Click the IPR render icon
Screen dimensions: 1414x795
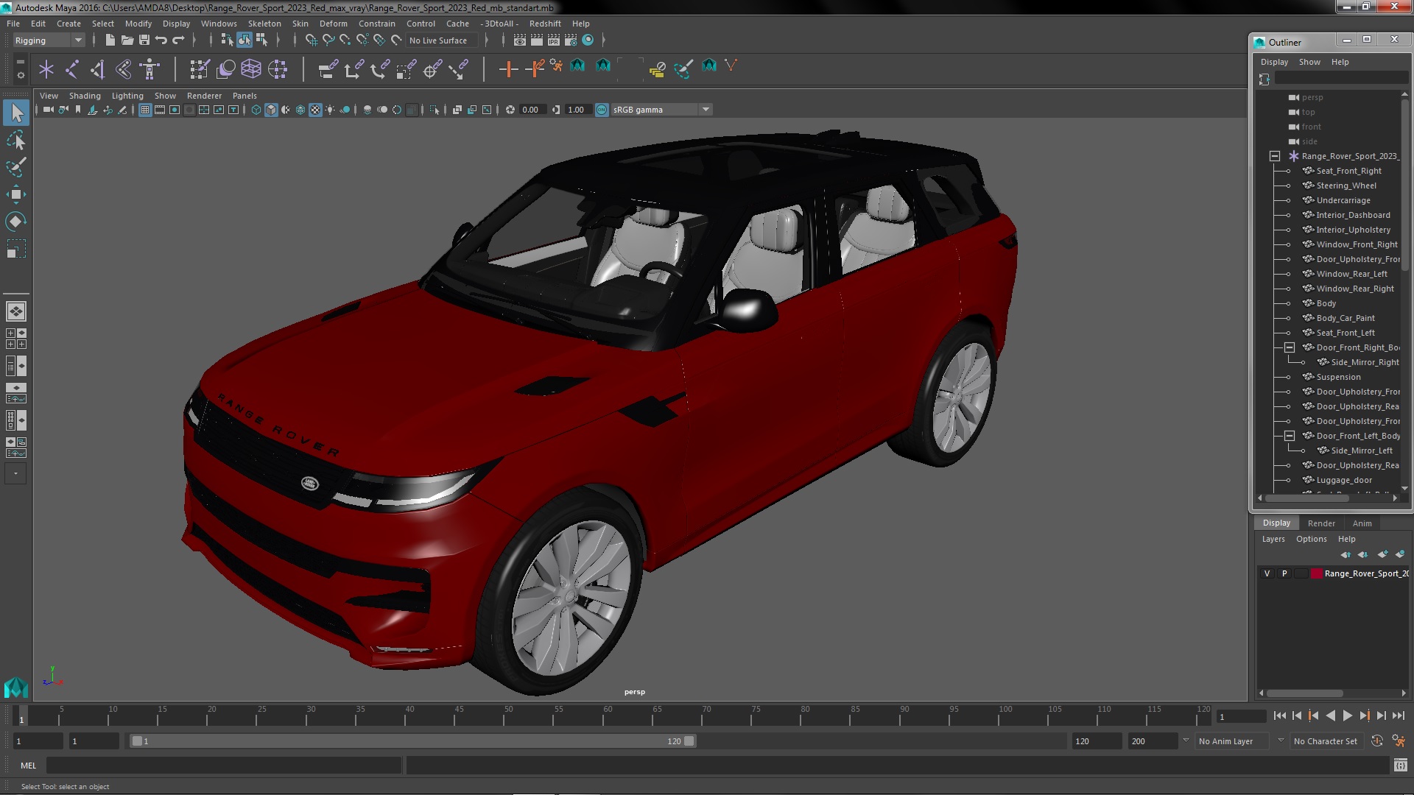click(x=554, y=40)
